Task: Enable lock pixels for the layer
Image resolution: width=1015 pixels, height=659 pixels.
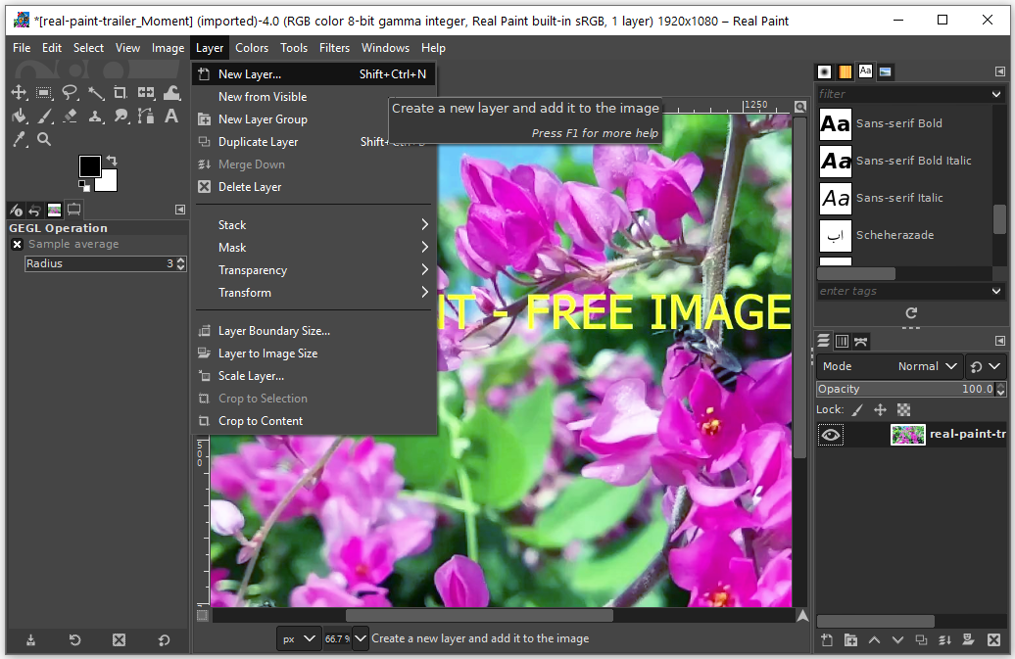Action: pyautogui.click(x=858, y=409)
